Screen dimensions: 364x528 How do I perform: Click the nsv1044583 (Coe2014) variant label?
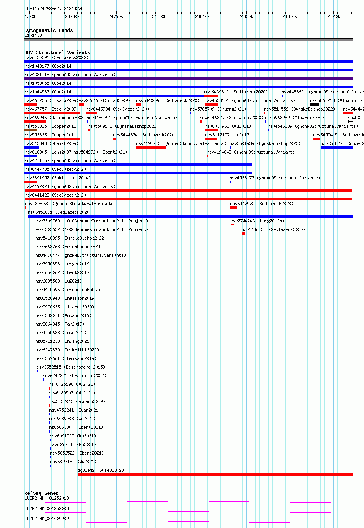click(49, 92)
